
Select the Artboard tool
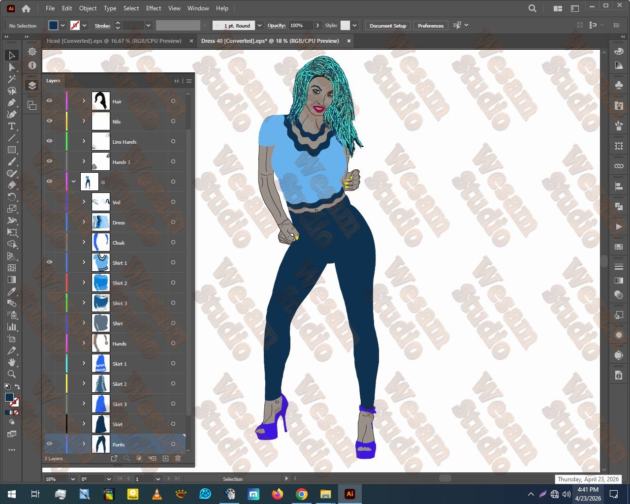tap(12, 339)
